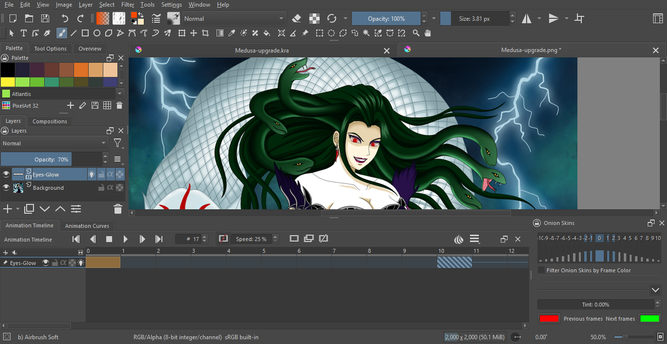The width and height of the screenshot is (667, 344).
Task: Toggle wrap around mode icon
Action: pos(579,18)
